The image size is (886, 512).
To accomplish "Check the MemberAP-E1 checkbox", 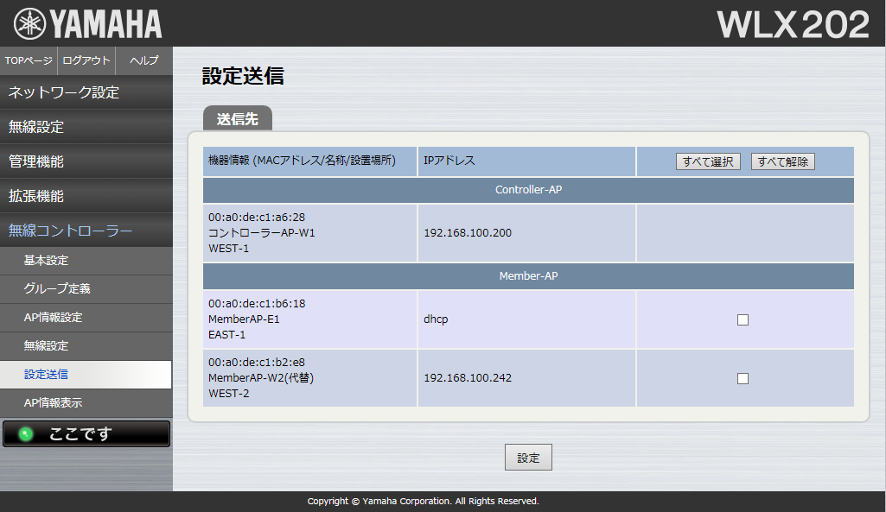I will click(x=743, y=319).
